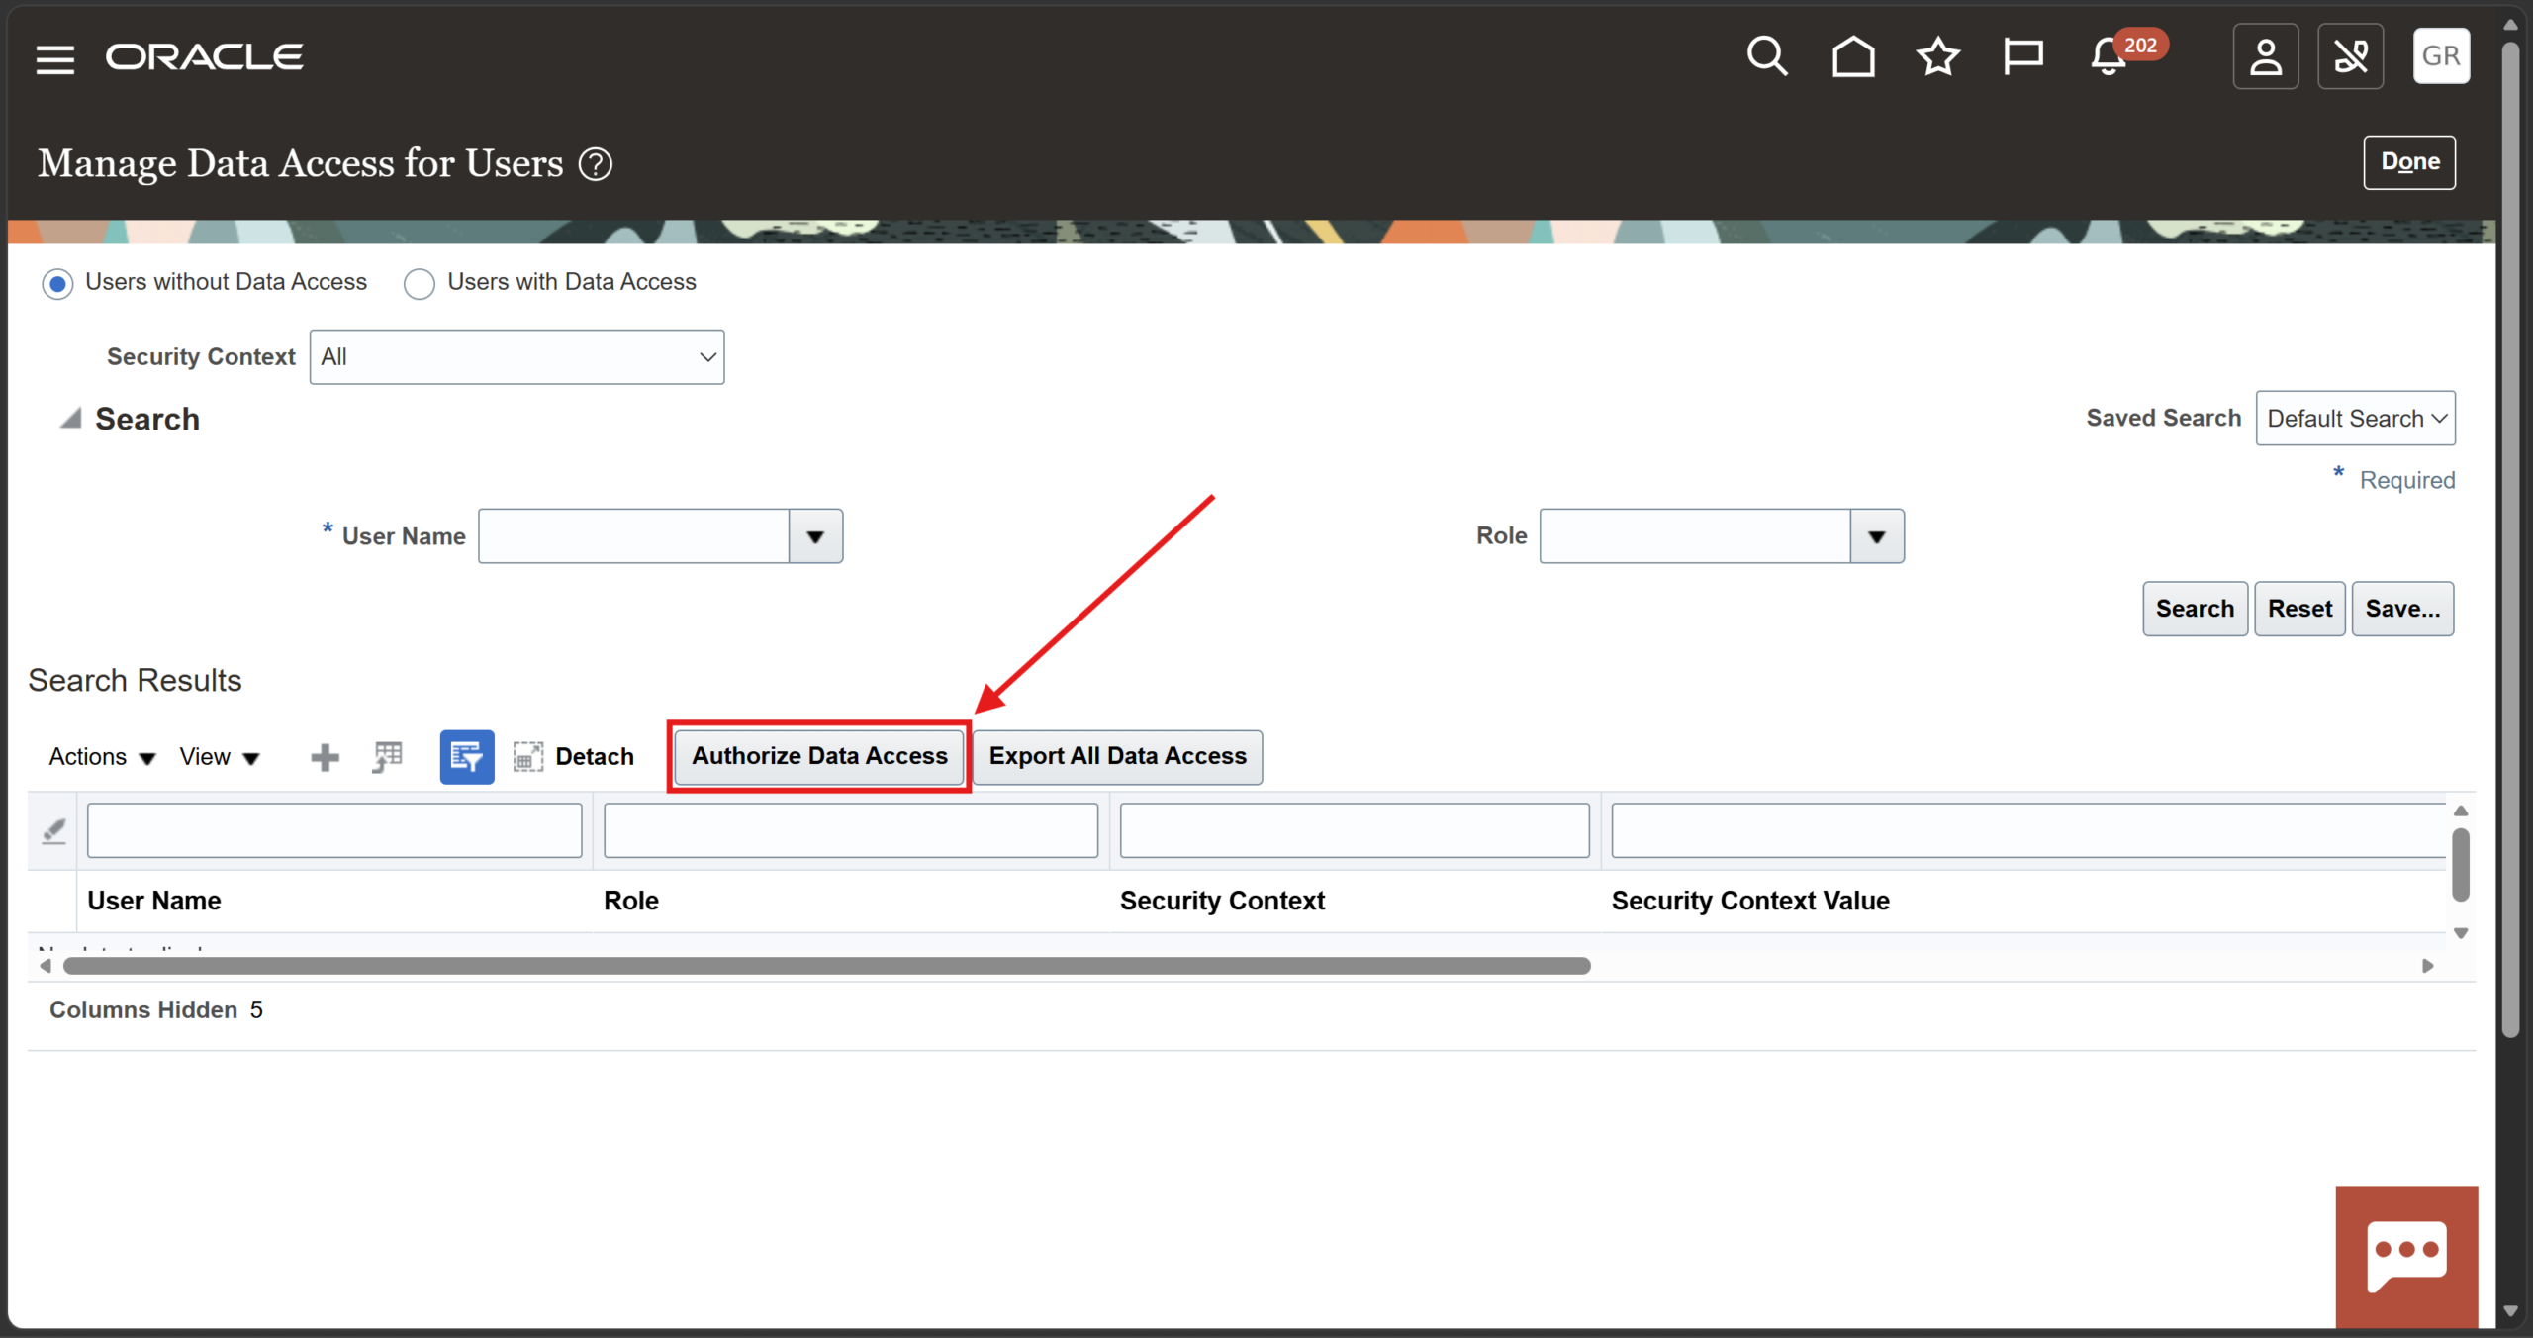Toggle Query By Example filter icon

[x=467, y=757]
